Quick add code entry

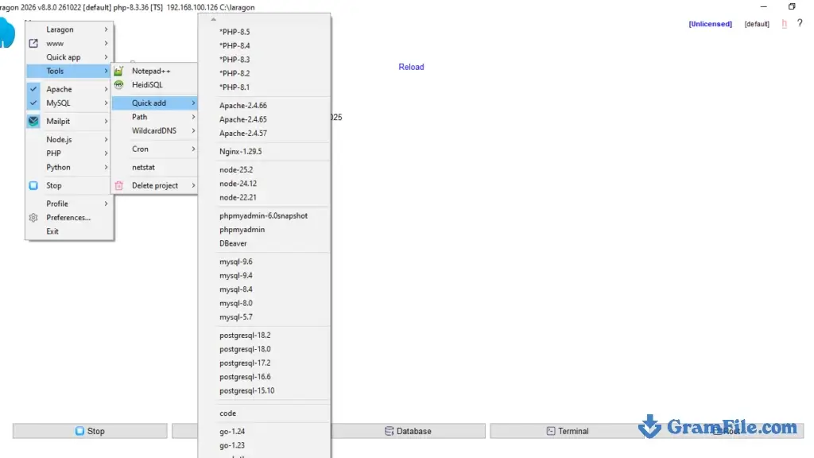(265, 413)
